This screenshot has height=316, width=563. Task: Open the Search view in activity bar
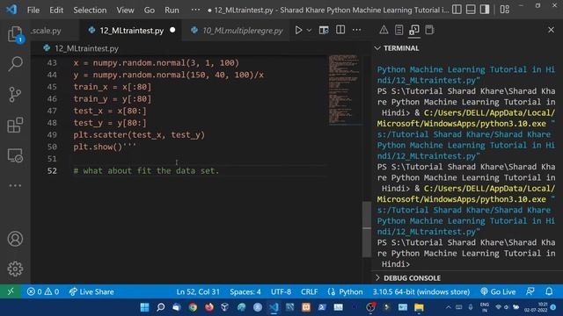[x=15, y=64]
